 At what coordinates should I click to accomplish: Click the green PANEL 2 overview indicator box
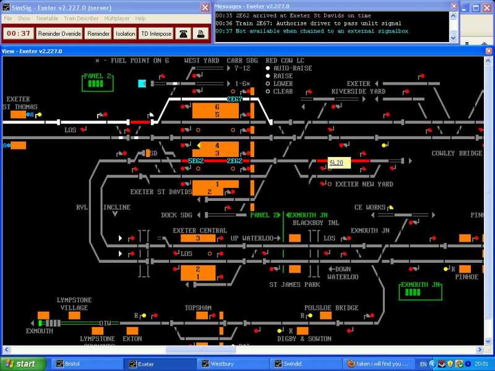(x=98, y=82)
